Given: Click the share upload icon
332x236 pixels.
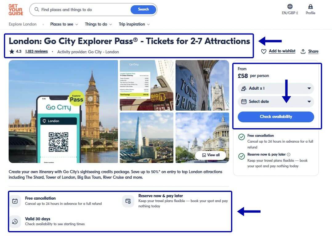Looking at the screenshot, I should [303, 51].
